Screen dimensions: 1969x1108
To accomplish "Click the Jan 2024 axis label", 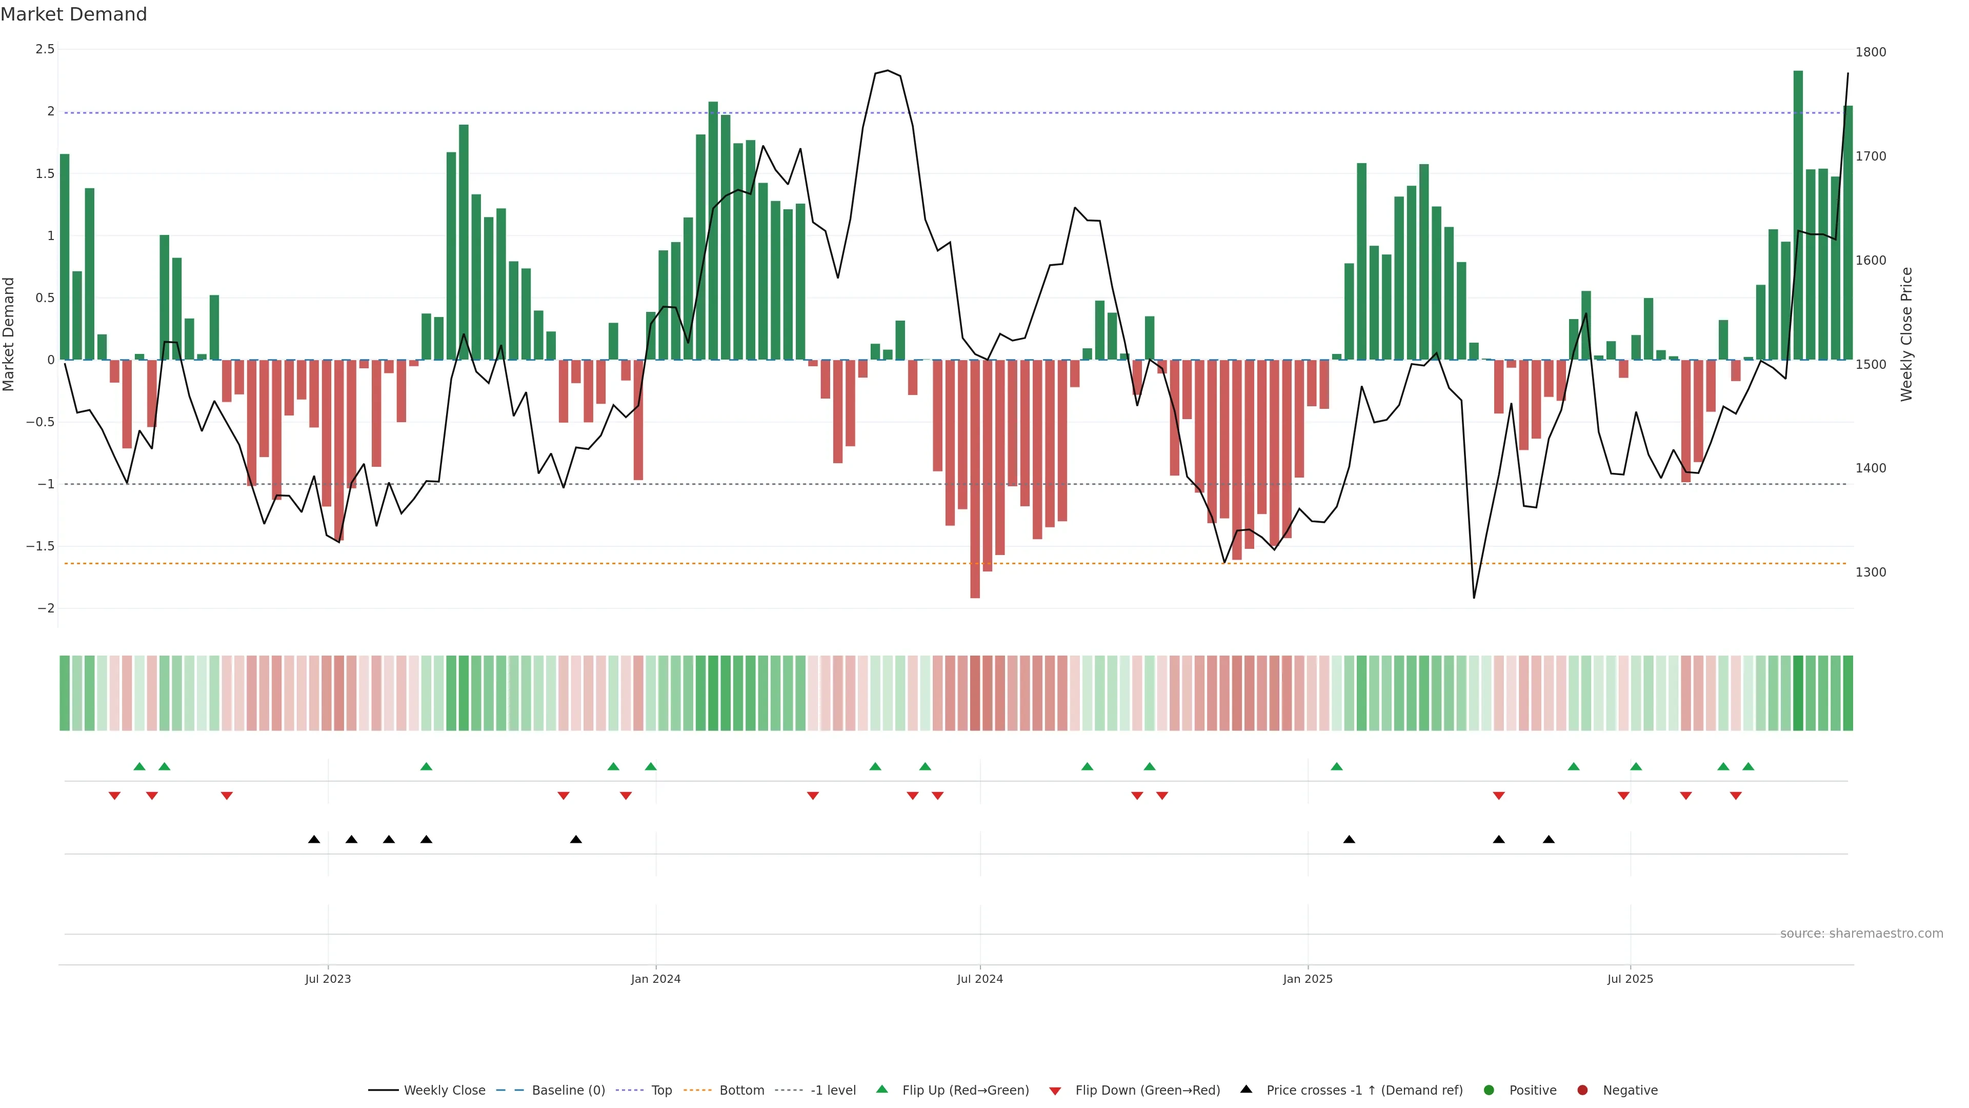I will click(x=655, y=979).
